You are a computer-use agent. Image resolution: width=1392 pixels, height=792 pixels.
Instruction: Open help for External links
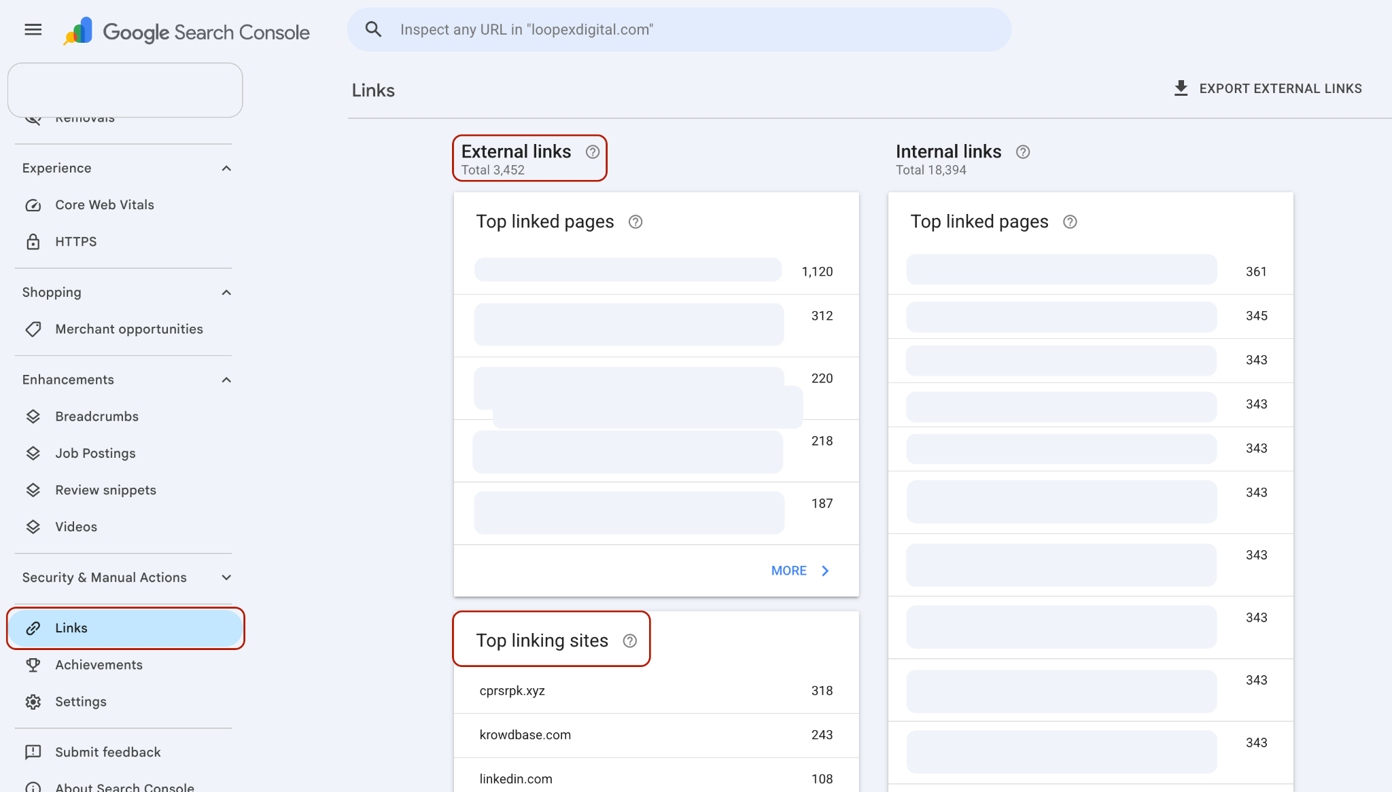click(593, 151)
